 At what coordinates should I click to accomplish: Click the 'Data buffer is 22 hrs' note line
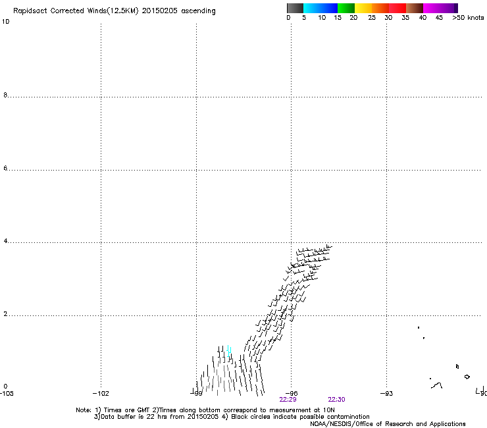pyautogui.click(x=232, y=417)
